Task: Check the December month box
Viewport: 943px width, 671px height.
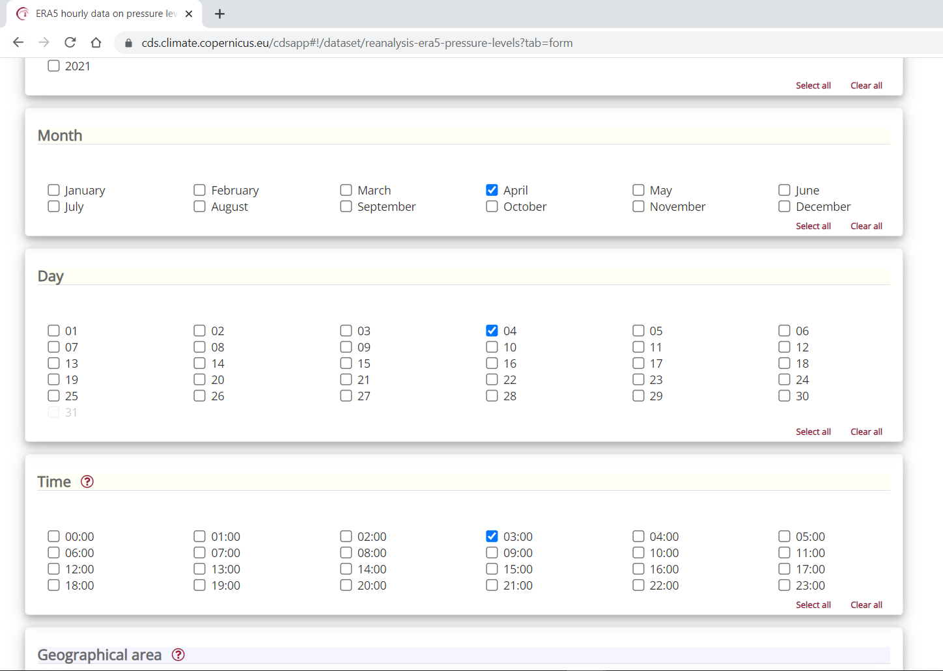Action: coord(784,206)
